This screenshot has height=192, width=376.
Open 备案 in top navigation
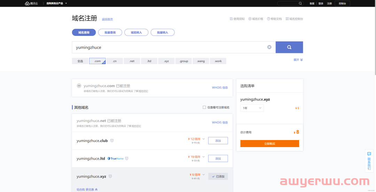312,3
